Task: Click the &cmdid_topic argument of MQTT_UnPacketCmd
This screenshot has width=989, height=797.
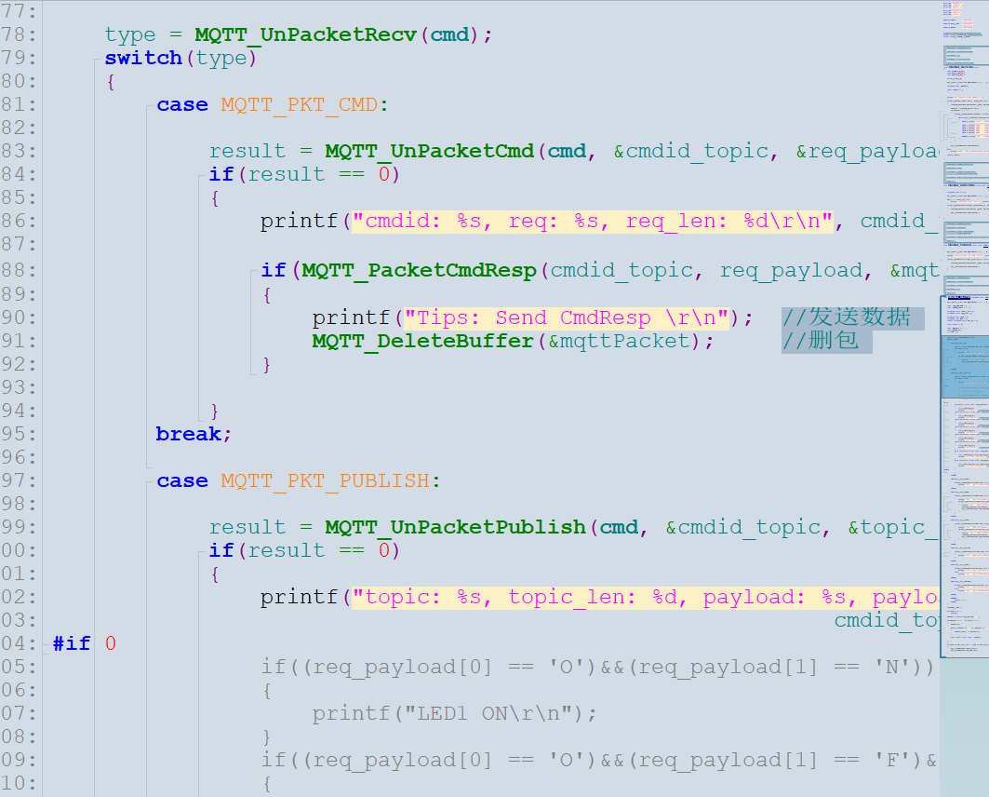Action: tap(690, 152)
